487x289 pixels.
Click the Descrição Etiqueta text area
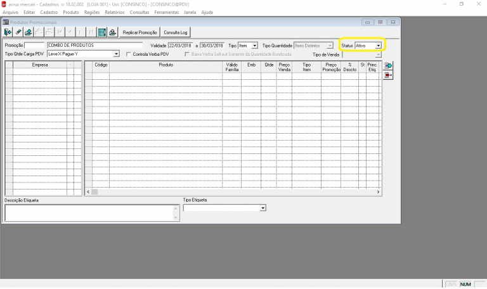point(89,213)
